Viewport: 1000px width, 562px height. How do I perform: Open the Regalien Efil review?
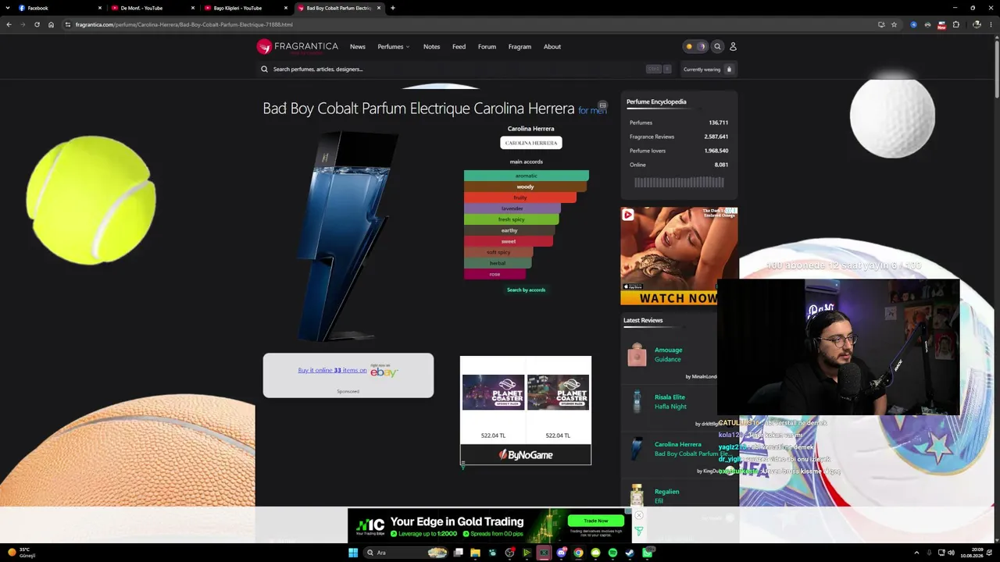pos(667,496)
